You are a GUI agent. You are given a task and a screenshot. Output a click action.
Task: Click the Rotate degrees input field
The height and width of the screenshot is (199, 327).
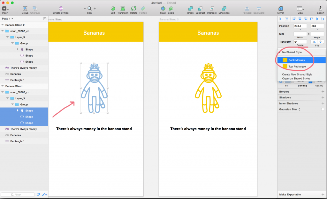tap(300, 42)
